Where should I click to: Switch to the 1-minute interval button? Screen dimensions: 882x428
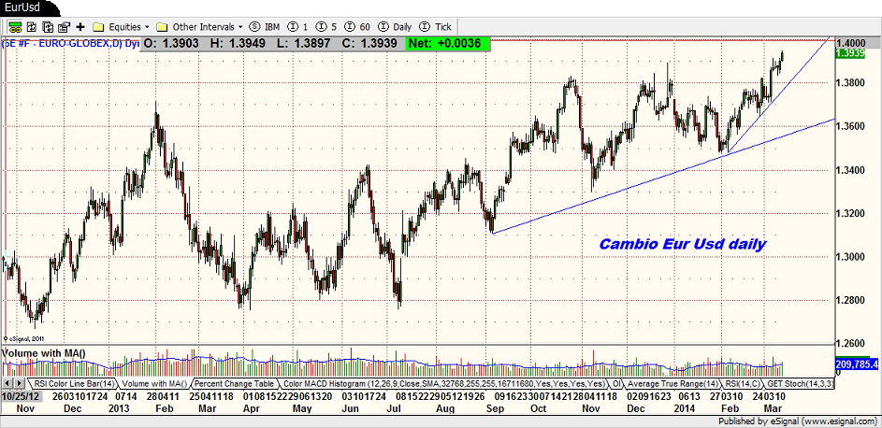point(298,26)
